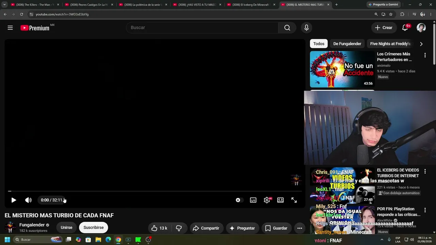
Task: Open the taskbar volume control
Action: (411, 240)
